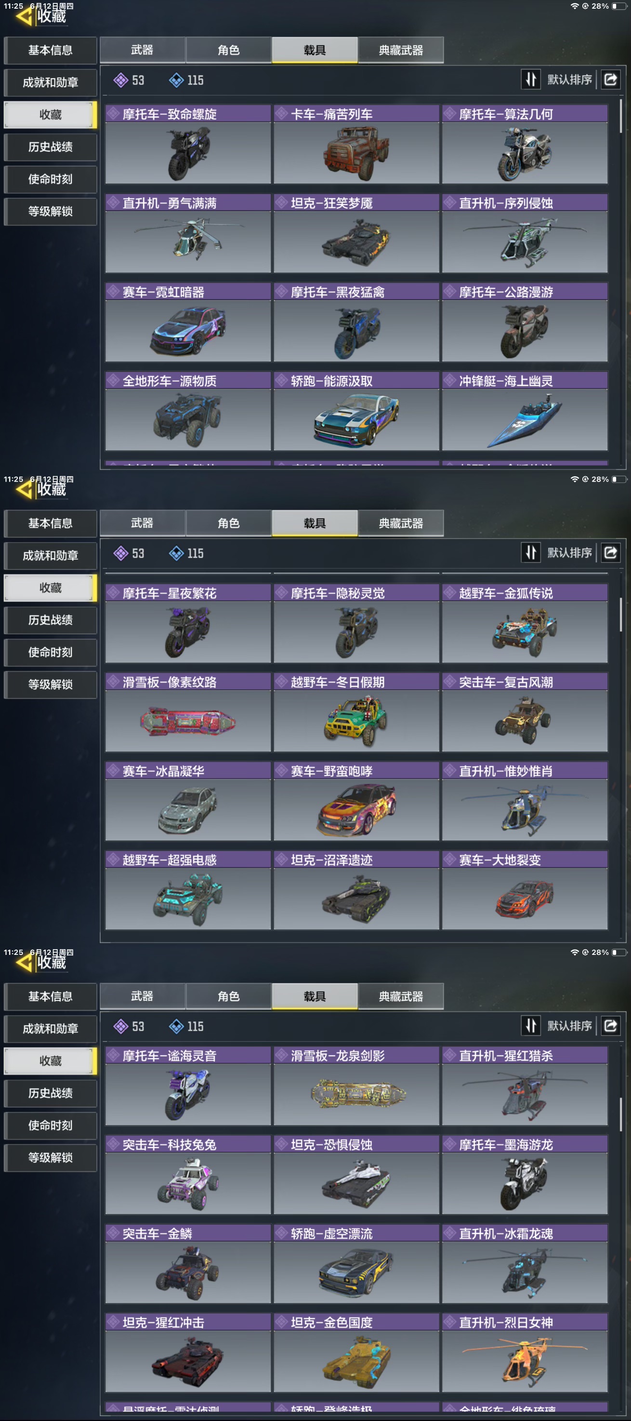Click the diamond icon next to 滑雪板-像素纹路
Viewport: 631px width, 1421px height.
tap(114, 682)
